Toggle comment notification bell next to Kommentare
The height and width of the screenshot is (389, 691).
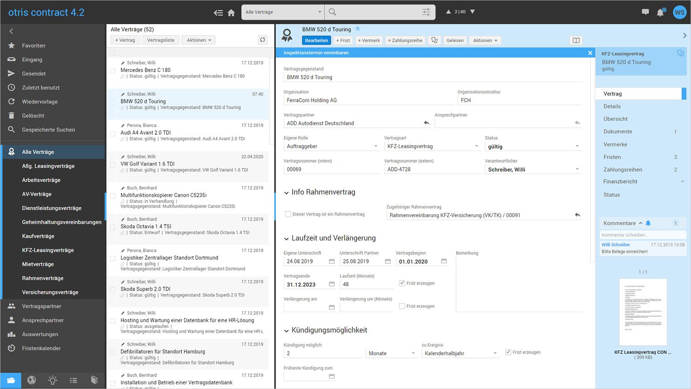click(648, 223)
